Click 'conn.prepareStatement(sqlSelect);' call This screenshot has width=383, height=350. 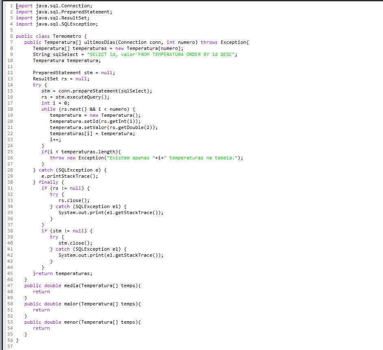105,91
